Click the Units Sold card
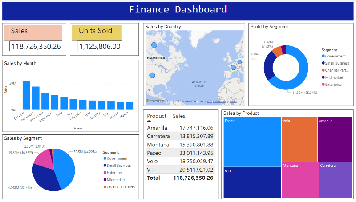Image resolution: width=356 pixels, height=202 pixels. point(97,40)
